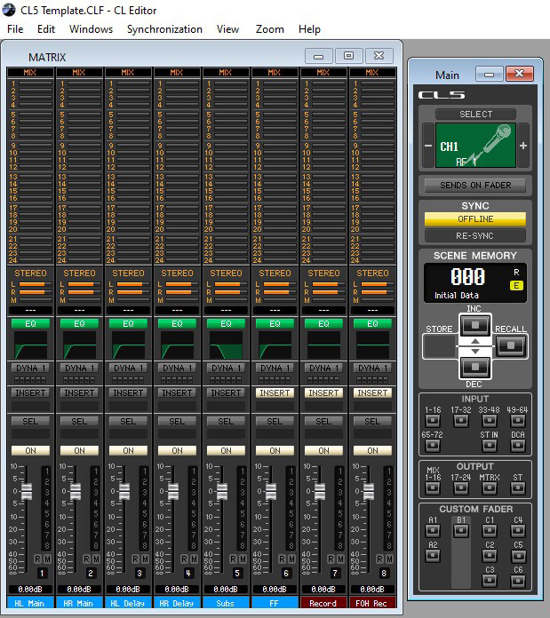Click the HR Delay channel fader knob
Screen dimensions: 550x618
point(173,492)
